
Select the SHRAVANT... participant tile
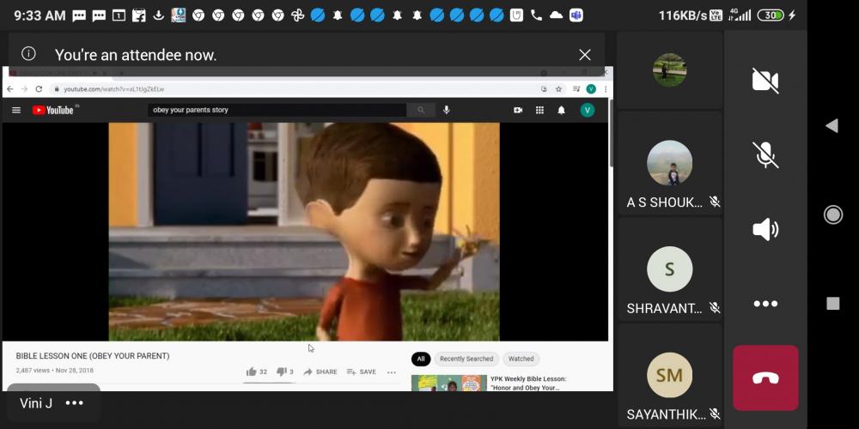pos(670,269)
